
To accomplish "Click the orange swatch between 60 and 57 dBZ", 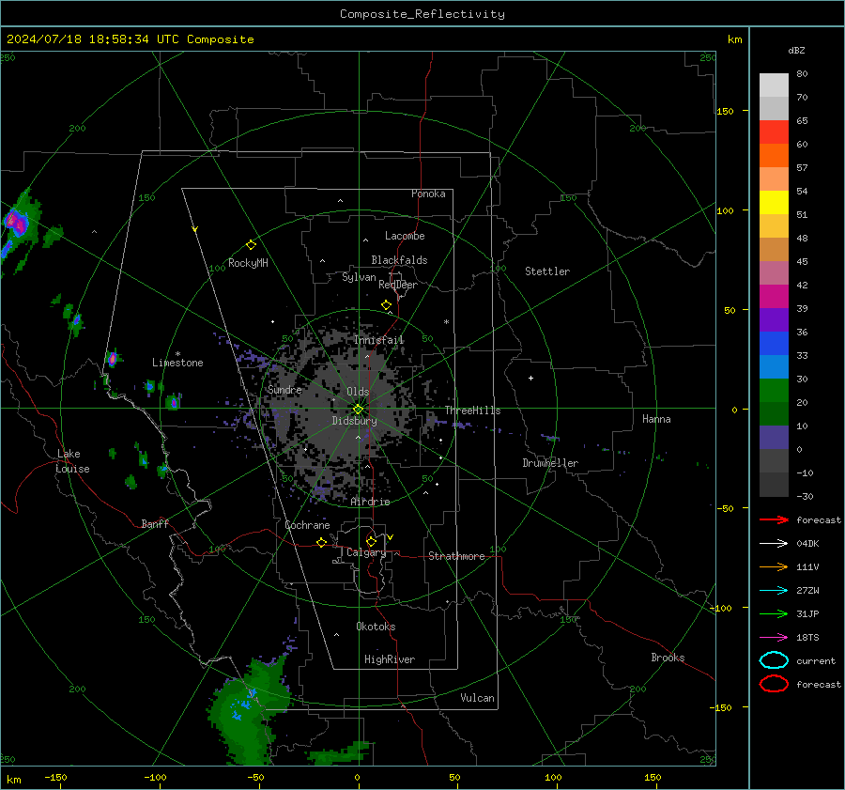I will (774, 156).
